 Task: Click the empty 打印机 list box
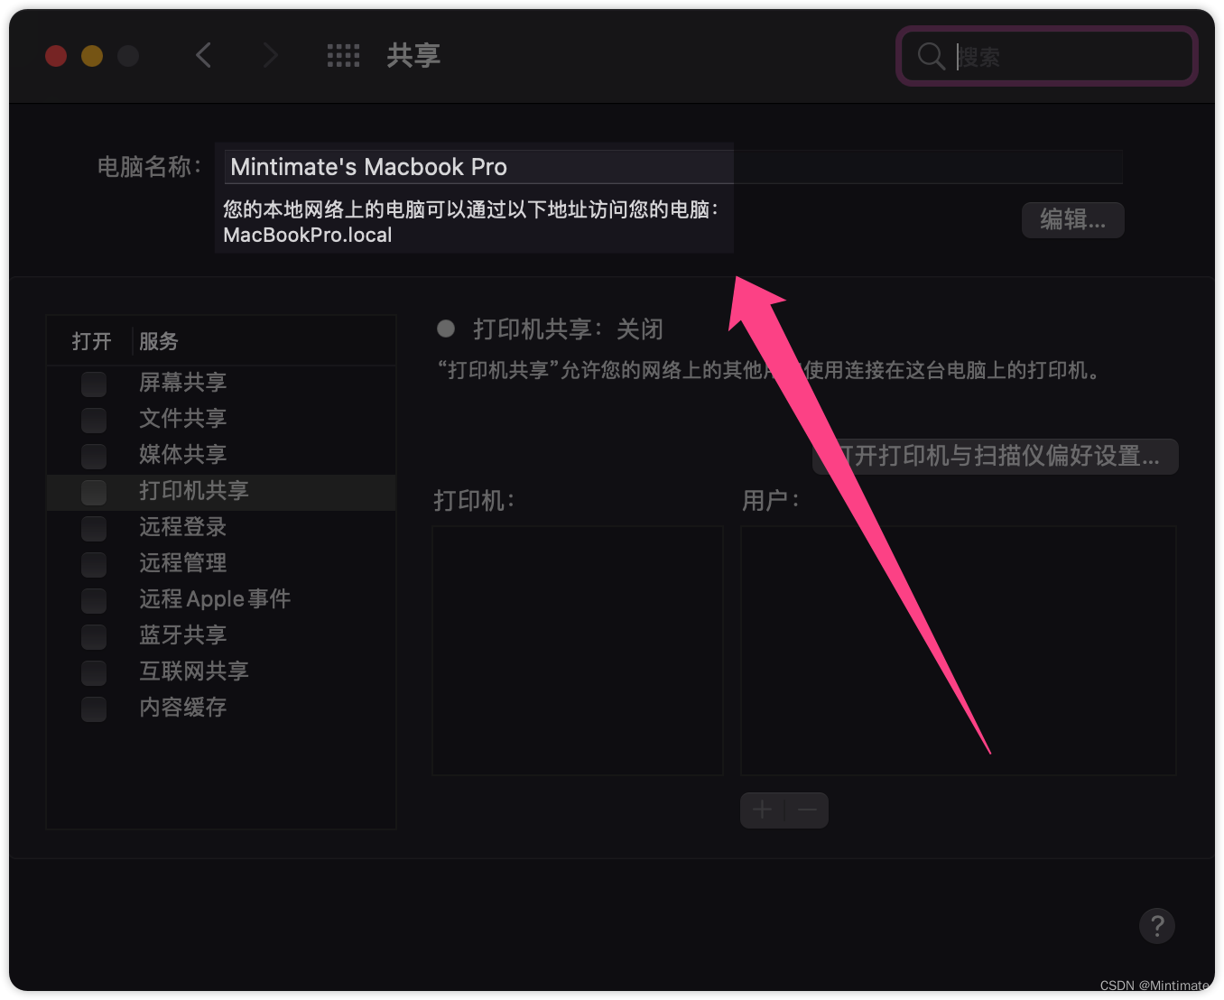pos(578,651)
